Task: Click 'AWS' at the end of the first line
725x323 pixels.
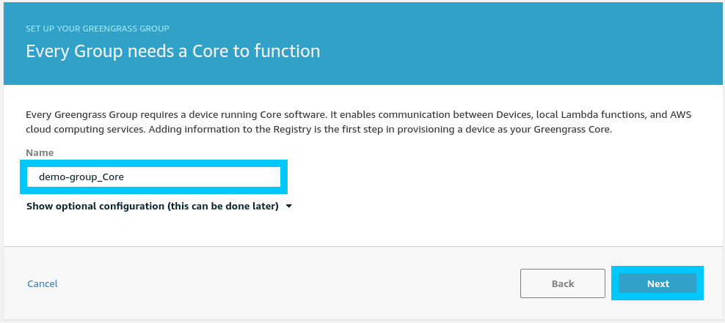Action: click(680, 116)
